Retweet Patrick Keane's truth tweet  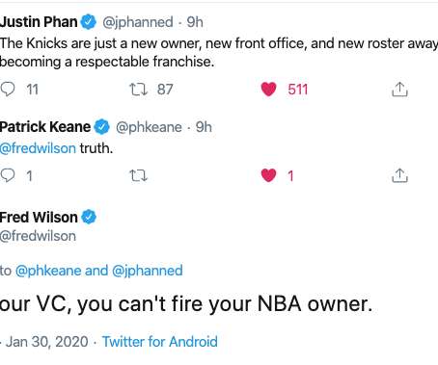(x=138, y=175)
